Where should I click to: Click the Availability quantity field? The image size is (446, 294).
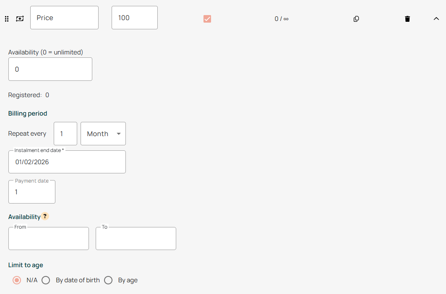[50, 69]
